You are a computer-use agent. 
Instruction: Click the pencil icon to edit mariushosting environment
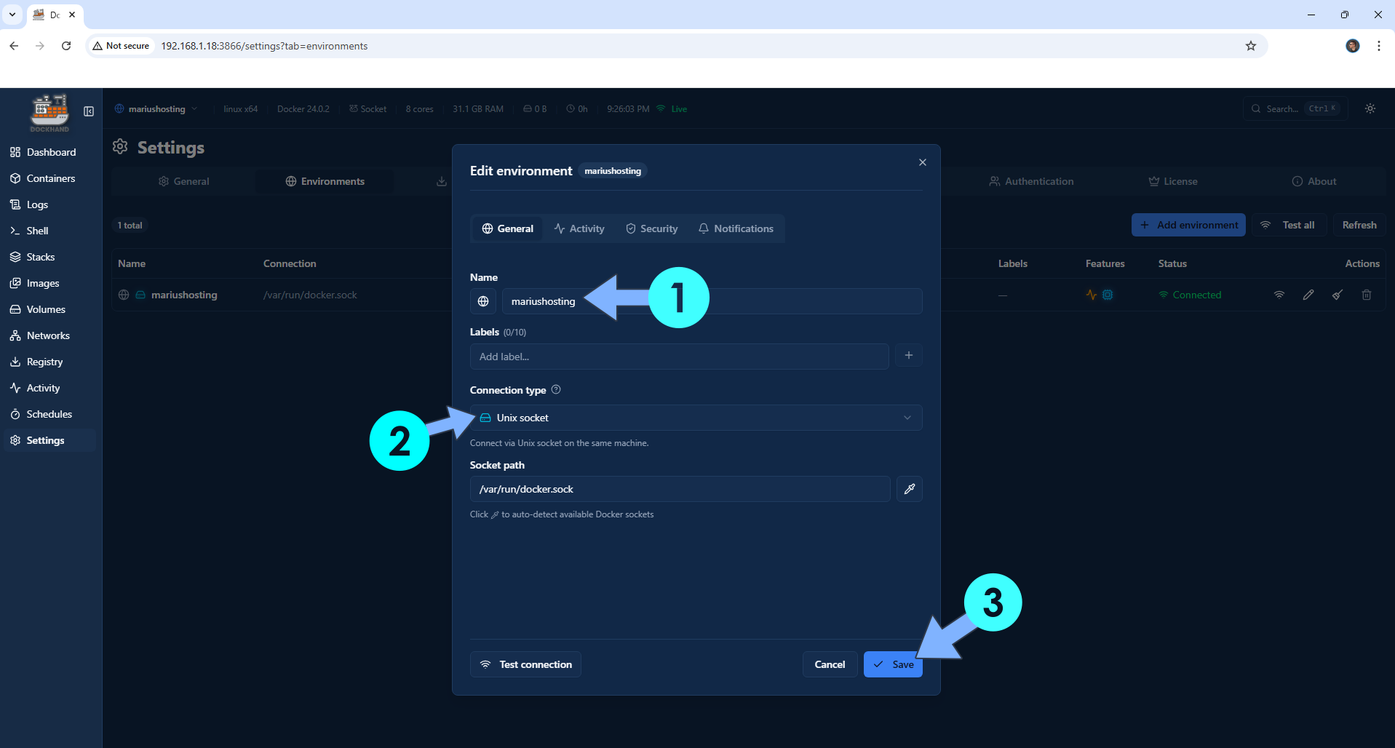(1308, 295)
